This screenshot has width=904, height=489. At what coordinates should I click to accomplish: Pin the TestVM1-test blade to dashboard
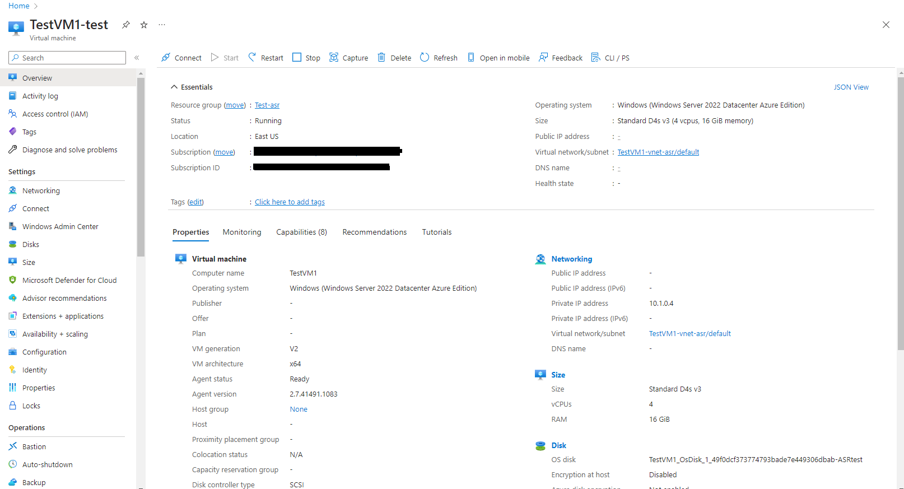[x=126, y=25]
